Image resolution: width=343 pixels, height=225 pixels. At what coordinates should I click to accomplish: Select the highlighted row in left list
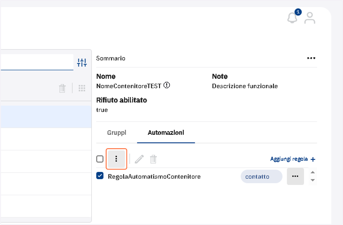tap(46, 117)
